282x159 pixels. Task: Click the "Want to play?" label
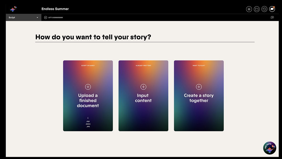coord(199,66)
